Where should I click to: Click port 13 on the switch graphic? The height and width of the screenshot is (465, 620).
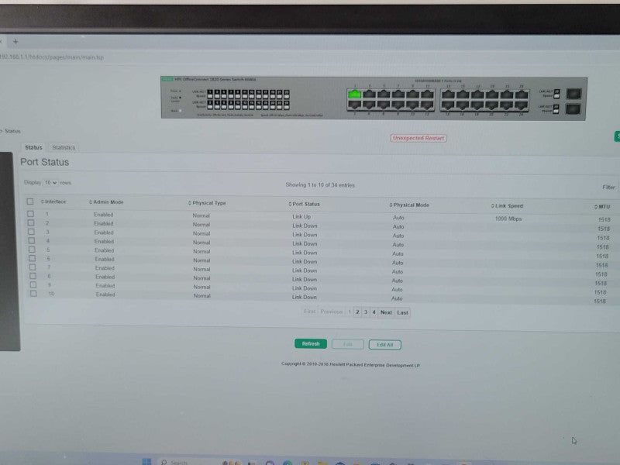point(449,95)
